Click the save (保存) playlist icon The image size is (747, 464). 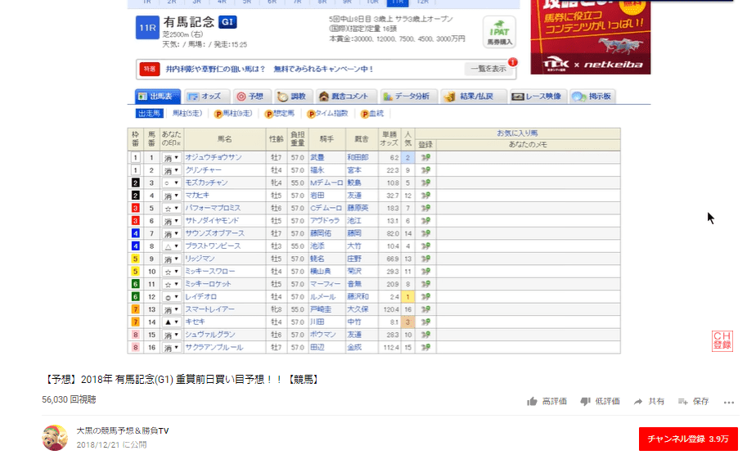pyautogui.click(x=682, y=402)
